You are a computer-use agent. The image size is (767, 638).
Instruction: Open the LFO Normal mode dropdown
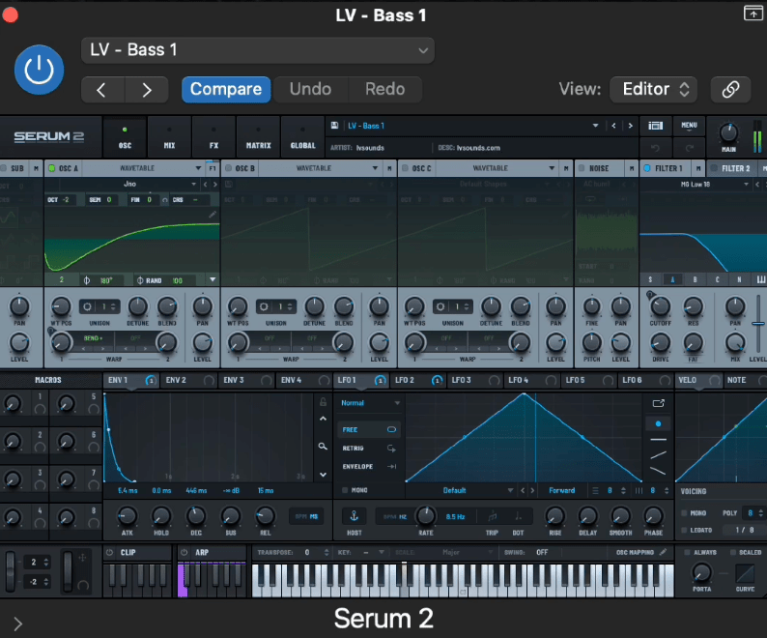pos(369,403)
